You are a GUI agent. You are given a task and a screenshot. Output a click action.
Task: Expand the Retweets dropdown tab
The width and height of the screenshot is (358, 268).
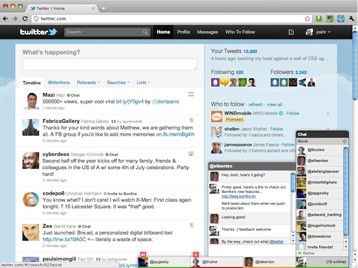point(88,83)
